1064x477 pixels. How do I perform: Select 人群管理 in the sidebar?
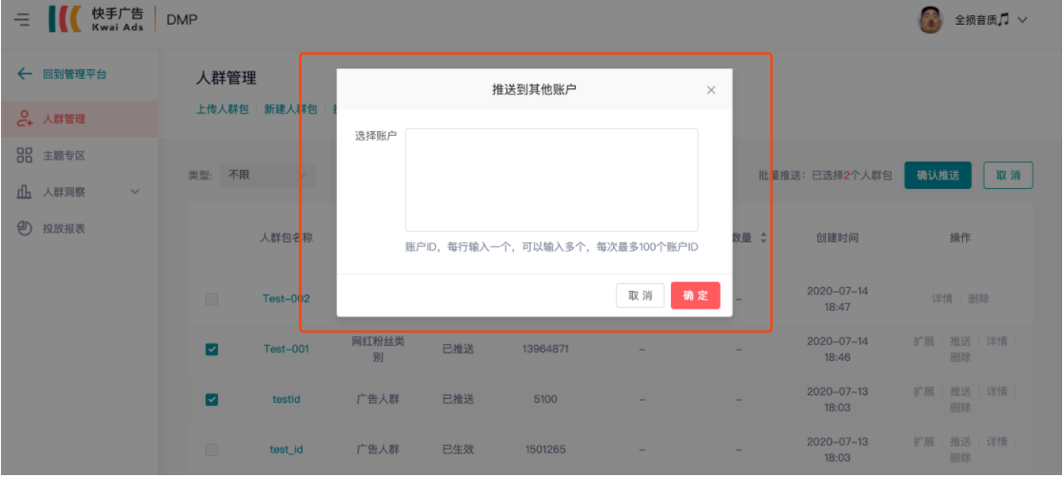pos(79,119)
